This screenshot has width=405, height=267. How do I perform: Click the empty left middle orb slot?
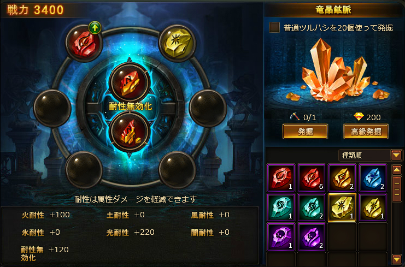tap(52, 108)
